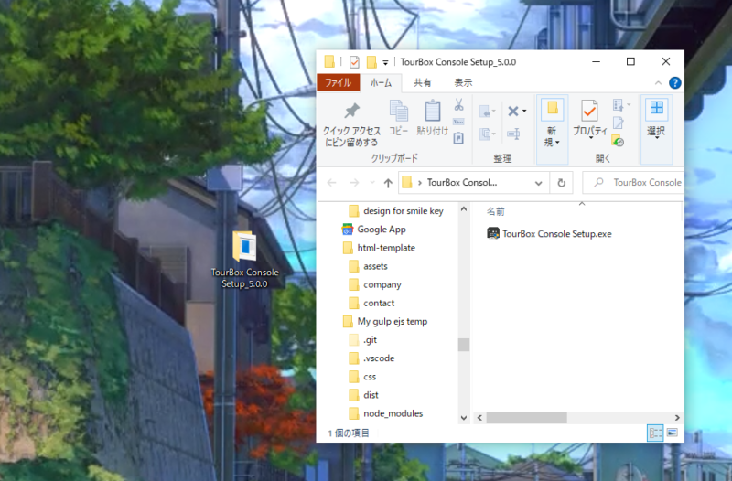Click the file list horizontal scrollbar thumb
732x481 pixels.
click(x=527, y=418)
